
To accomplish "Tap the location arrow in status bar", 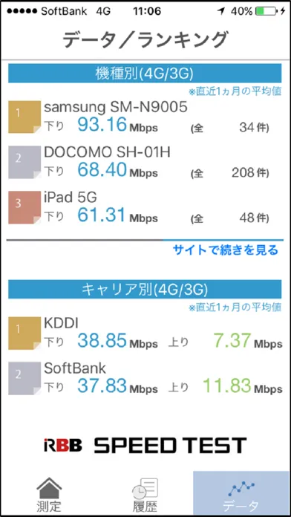I will point(220,12).
